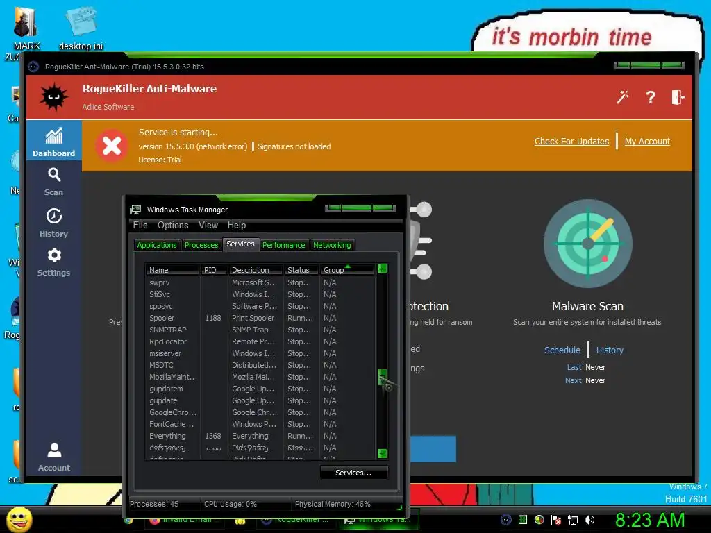Click the network tray icon

[573, 520]
